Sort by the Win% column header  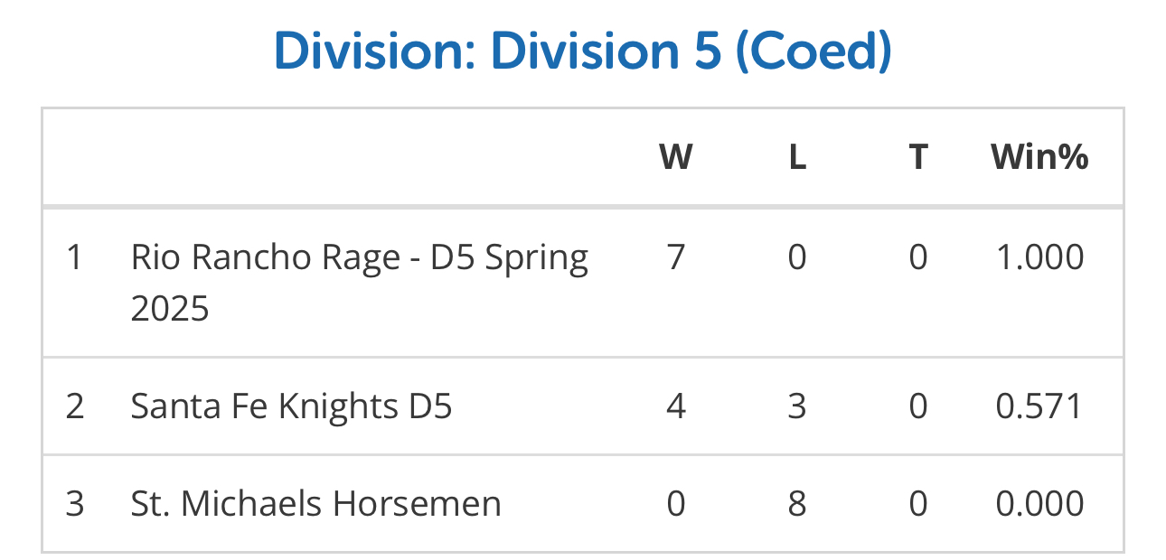(x=1039, y=157)
